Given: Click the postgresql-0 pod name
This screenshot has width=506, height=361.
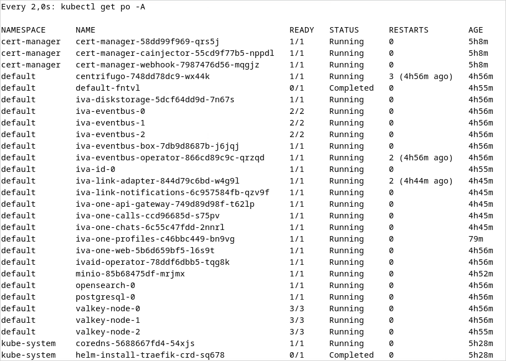Looking at the screenshot, I should (105, 297).
